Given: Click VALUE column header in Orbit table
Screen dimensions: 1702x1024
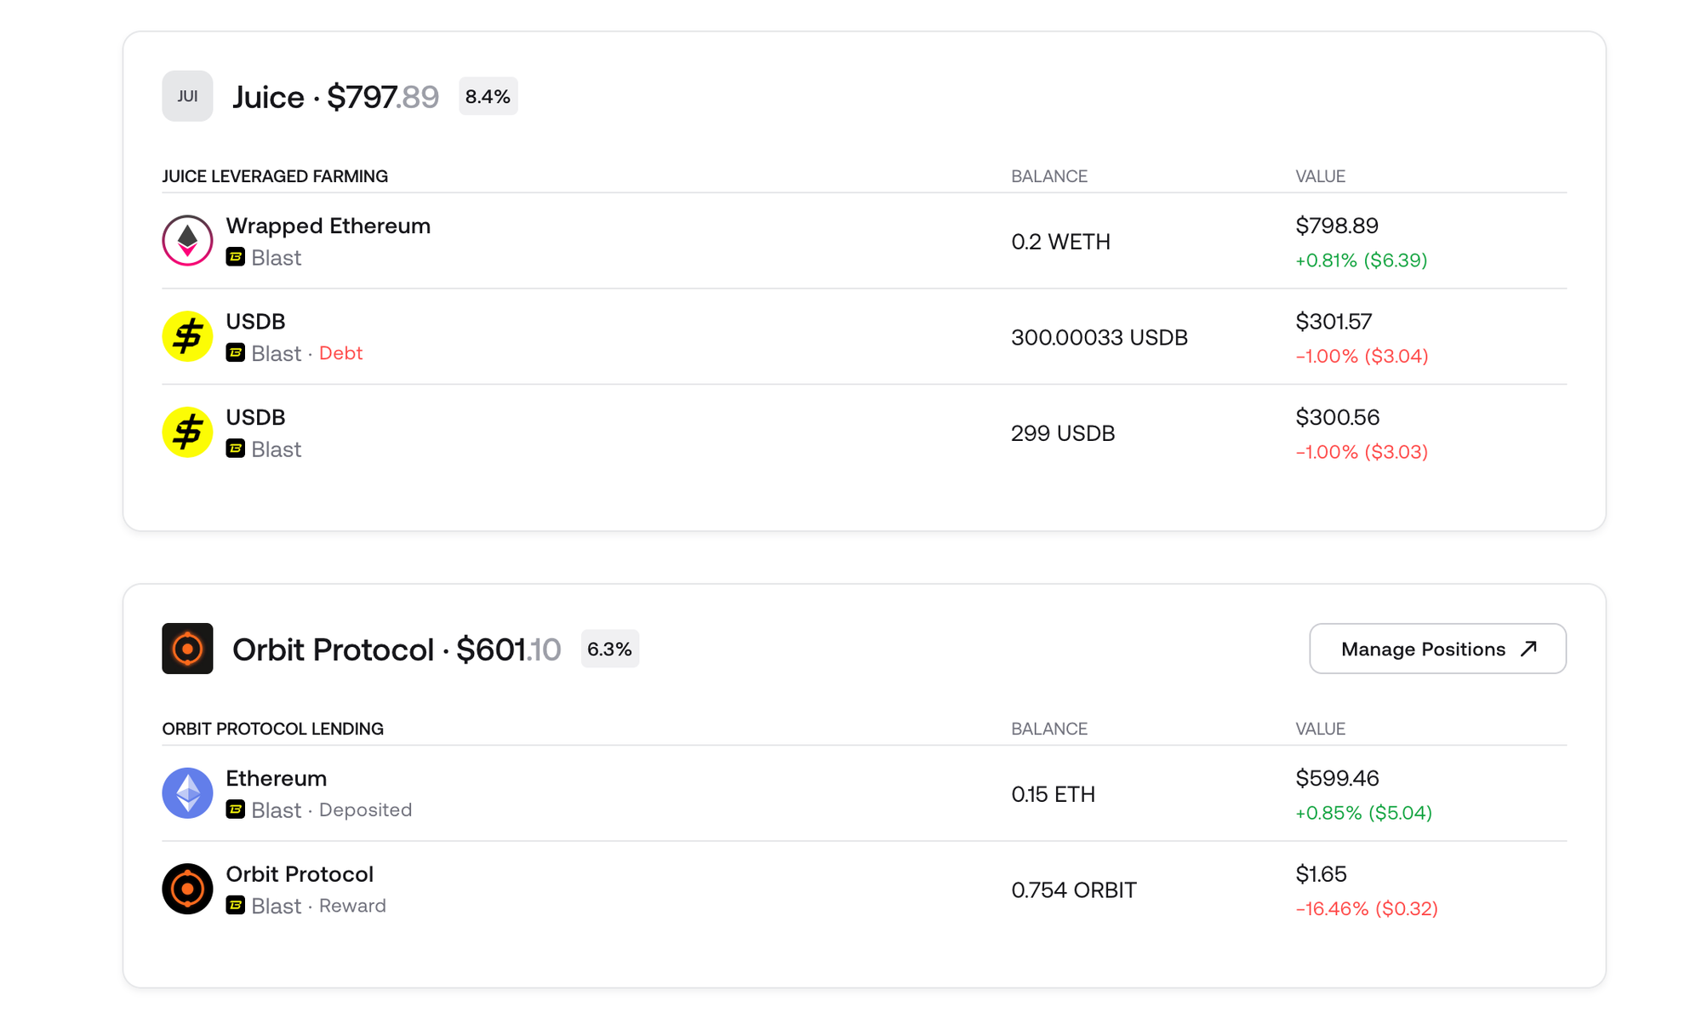Looking at the screenshot, I should [x=1320, y=729].
